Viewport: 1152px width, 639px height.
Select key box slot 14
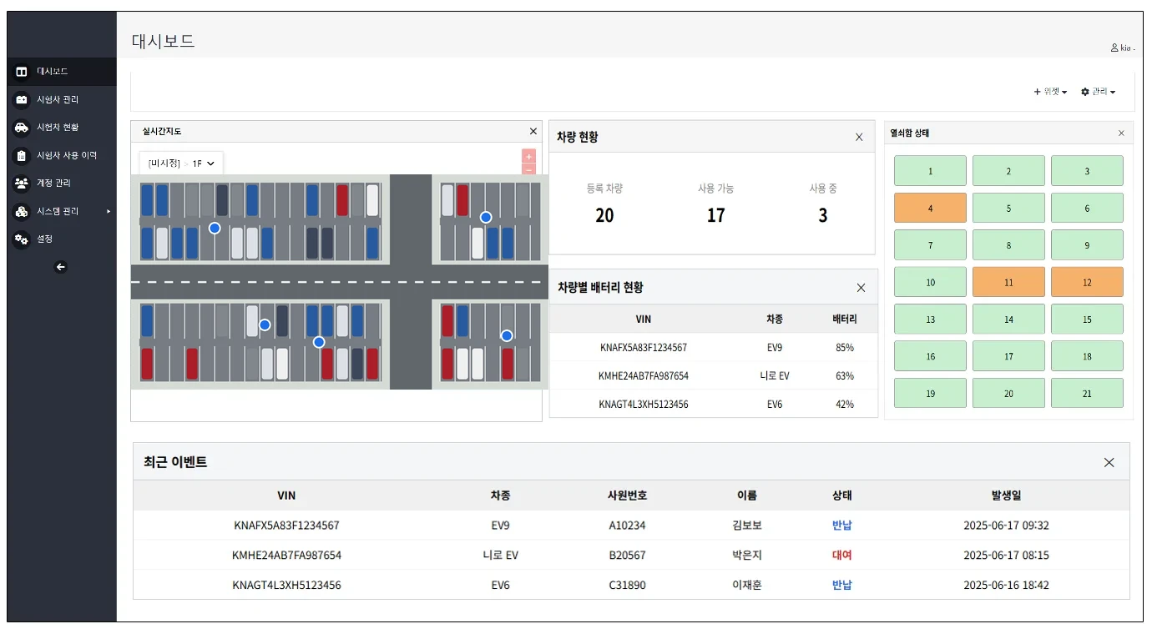point(1008,319)
